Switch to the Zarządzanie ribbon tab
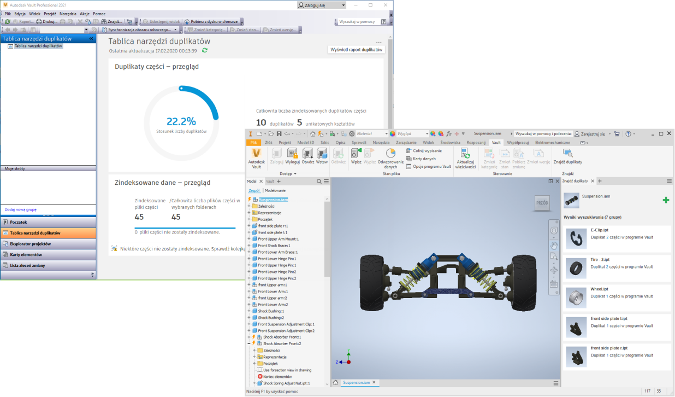This screenshot has width=675, height=397. (x=406, y=142)
